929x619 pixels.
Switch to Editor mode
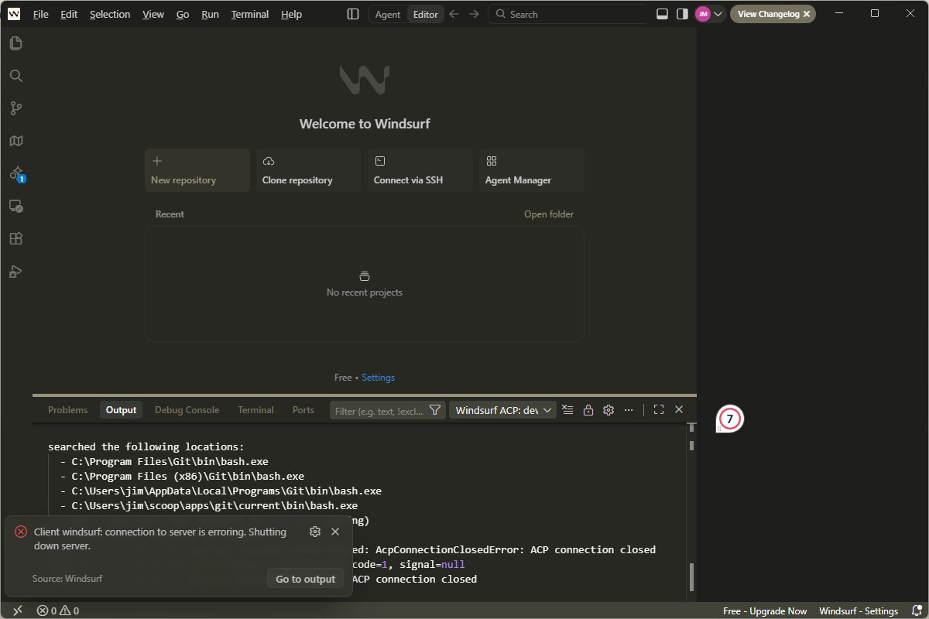[425, 14]
